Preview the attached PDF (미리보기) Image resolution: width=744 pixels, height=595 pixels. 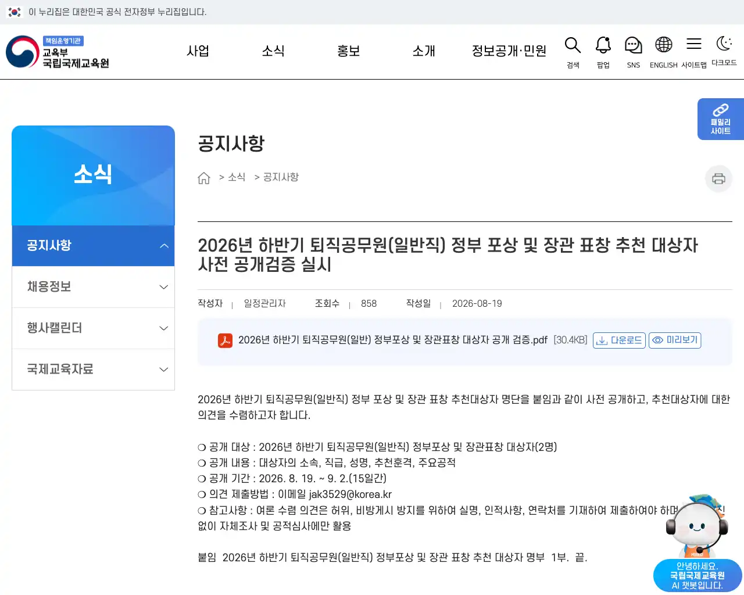point(675,340)
